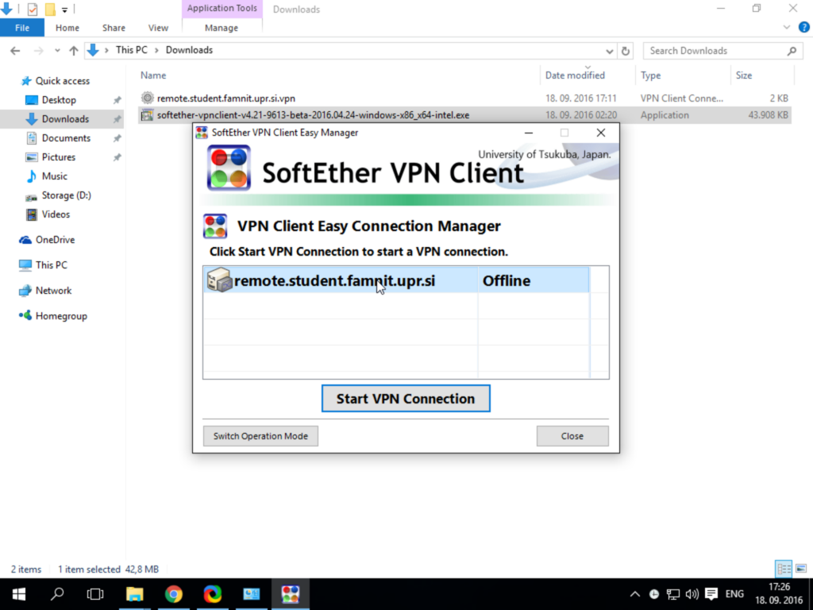
Task: Click Switch Operation Mode button
Action: [x=260, y=436]
